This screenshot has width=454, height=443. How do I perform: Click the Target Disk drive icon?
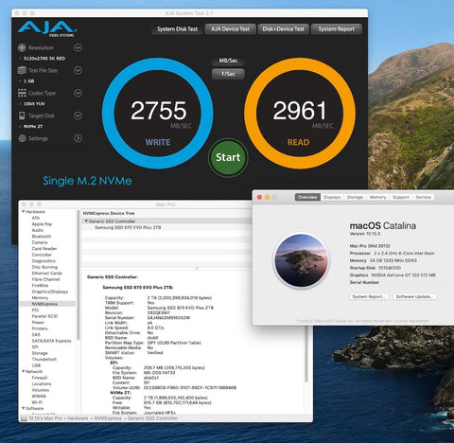click(22, 115)
